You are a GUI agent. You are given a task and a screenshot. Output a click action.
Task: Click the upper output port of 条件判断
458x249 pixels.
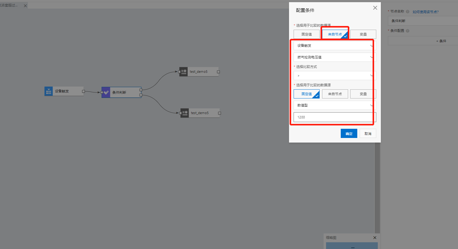[x=141, y=90]
